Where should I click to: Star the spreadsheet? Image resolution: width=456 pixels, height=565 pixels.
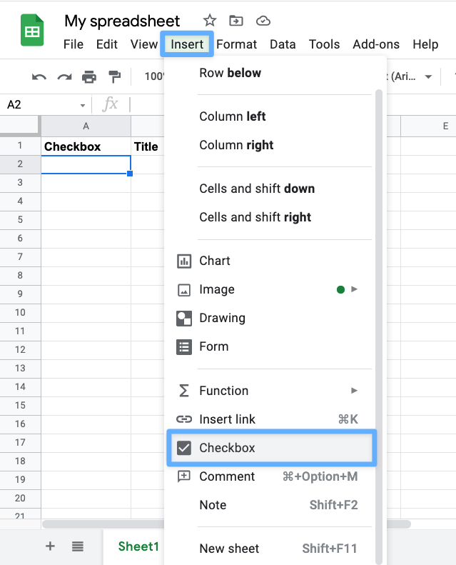click(x=210, y=21)
